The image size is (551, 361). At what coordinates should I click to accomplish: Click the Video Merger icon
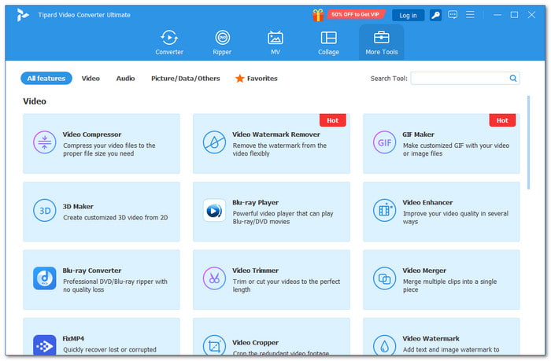tap(384, 278)
